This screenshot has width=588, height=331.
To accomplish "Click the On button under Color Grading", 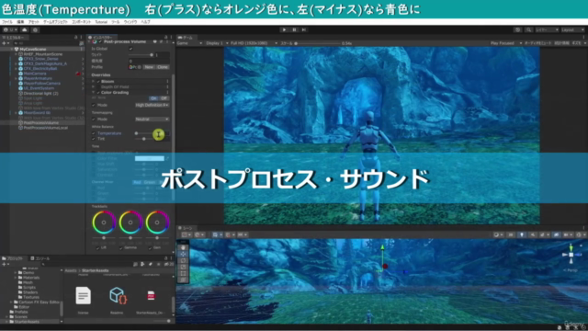I will (153, 98).
